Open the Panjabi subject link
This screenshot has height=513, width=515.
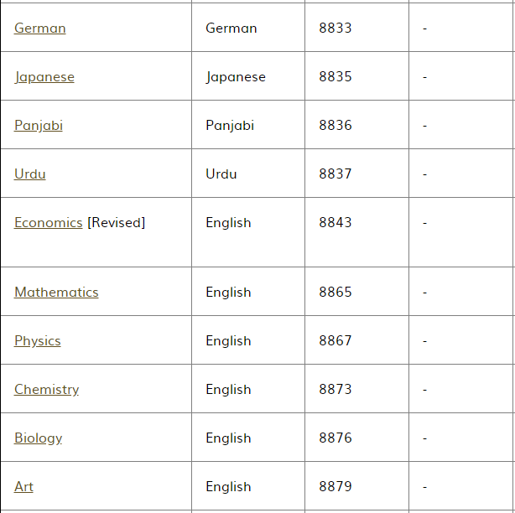(39, 126)
